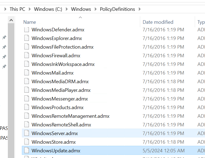Click the date cell of WindowsMediaDRM.admx
Image resolution: width=205 pixels, height=158 pixels.
coord(163,81)
